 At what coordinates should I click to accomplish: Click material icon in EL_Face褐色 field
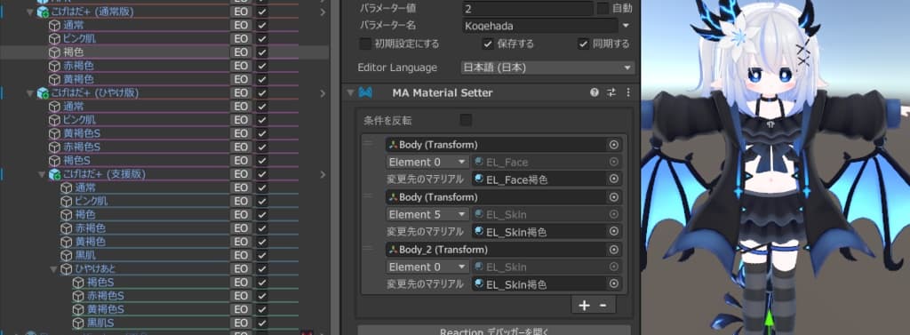pyautogui.click(x=479, y=179)
